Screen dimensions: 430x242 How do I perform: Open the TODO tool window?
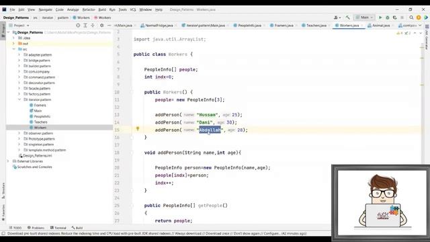[x=15, y=228]
